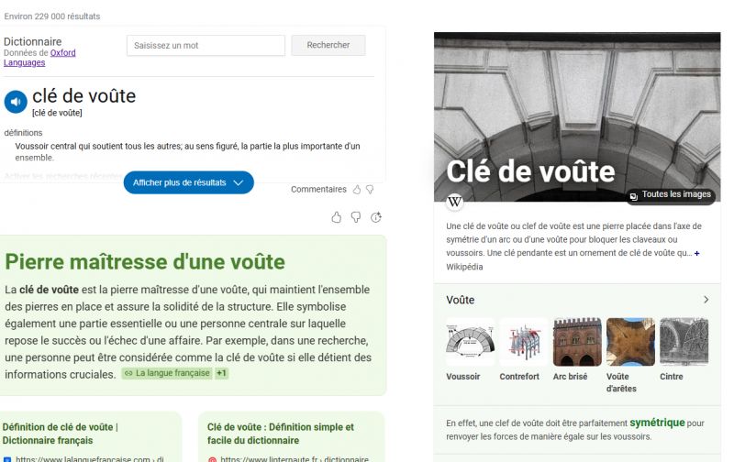Open Clé de voûte : Définition simple result

281,434
